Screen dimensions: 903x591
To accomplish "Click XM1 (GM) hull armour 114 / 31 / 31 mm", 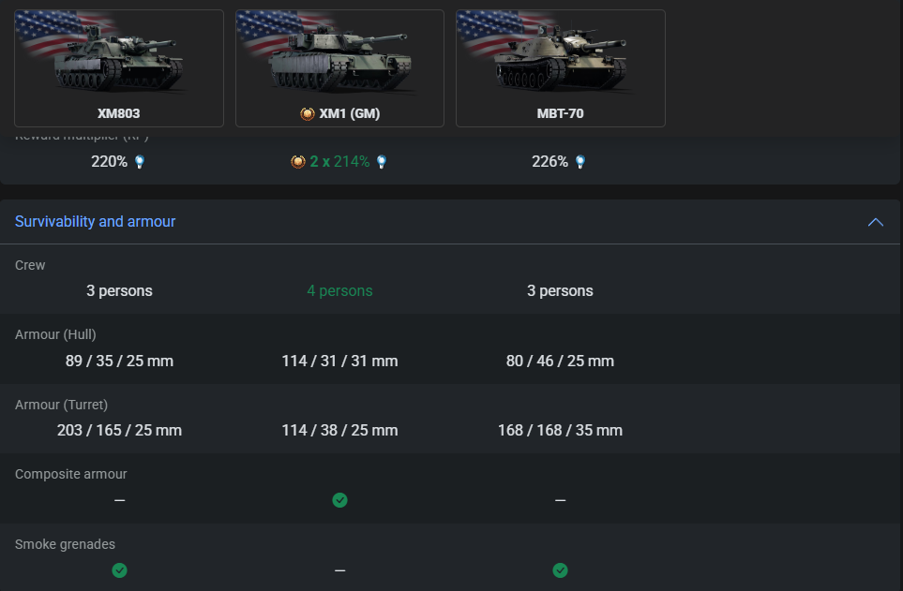I will (339, 362).
